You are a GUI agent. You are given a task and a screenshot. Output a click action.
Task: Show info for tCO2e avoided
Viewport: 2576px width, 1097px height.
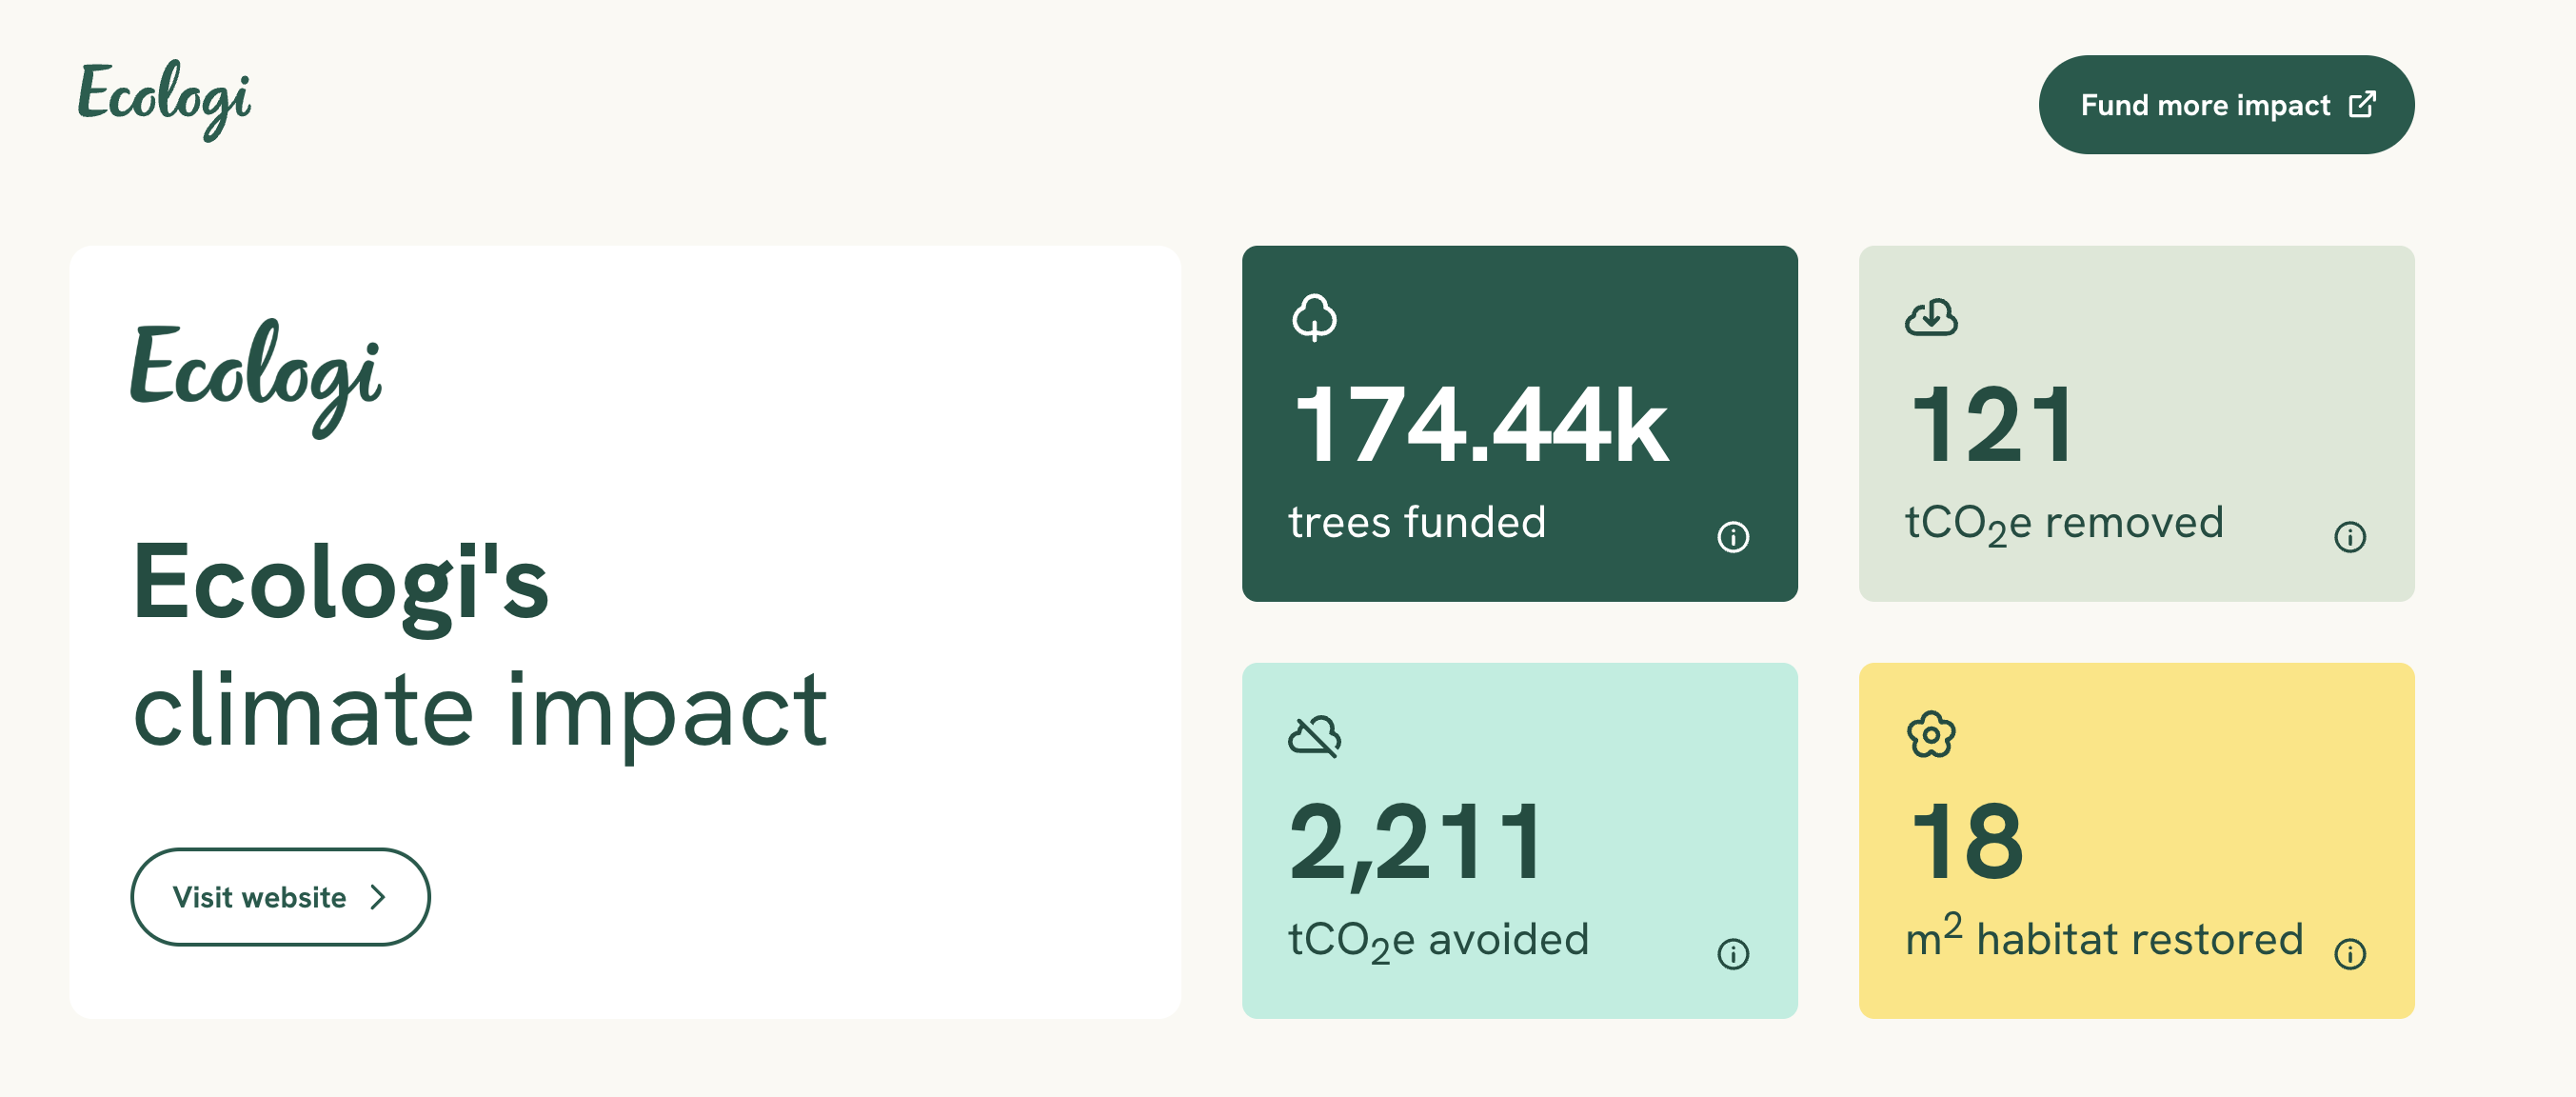(1733, 954)
